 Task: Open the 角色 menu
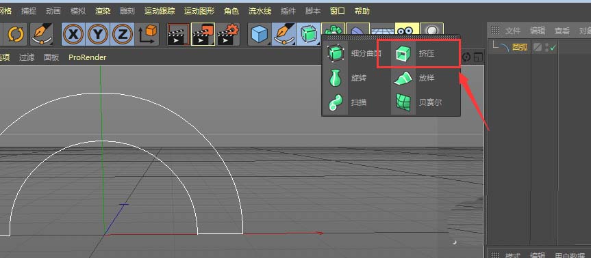point(231,12)
